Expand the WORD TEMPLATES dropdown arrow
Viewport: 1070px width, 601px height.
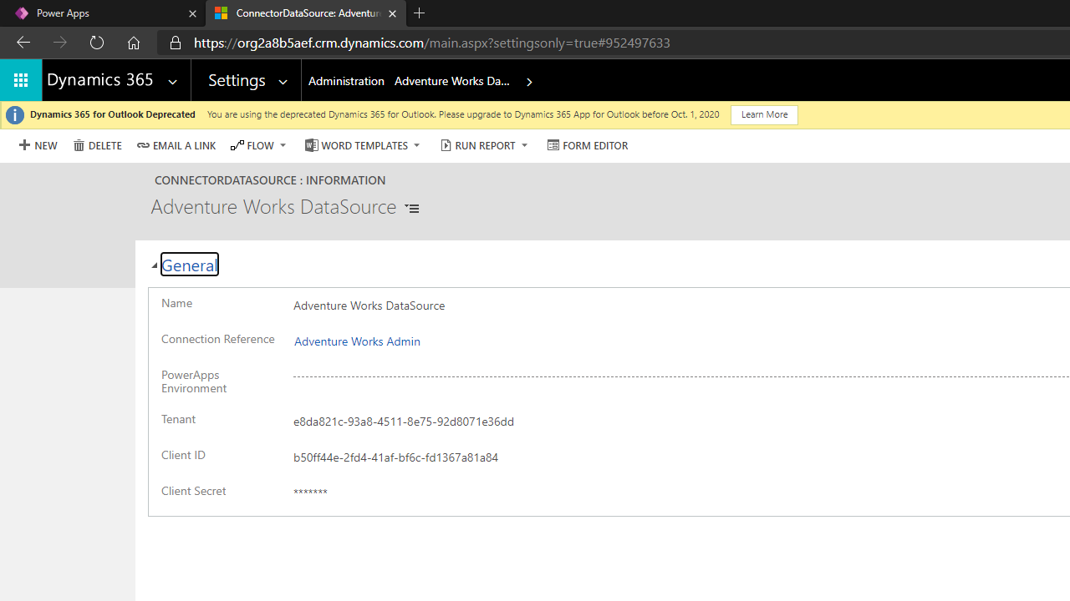pyautogui.click(x=417, y=145)
